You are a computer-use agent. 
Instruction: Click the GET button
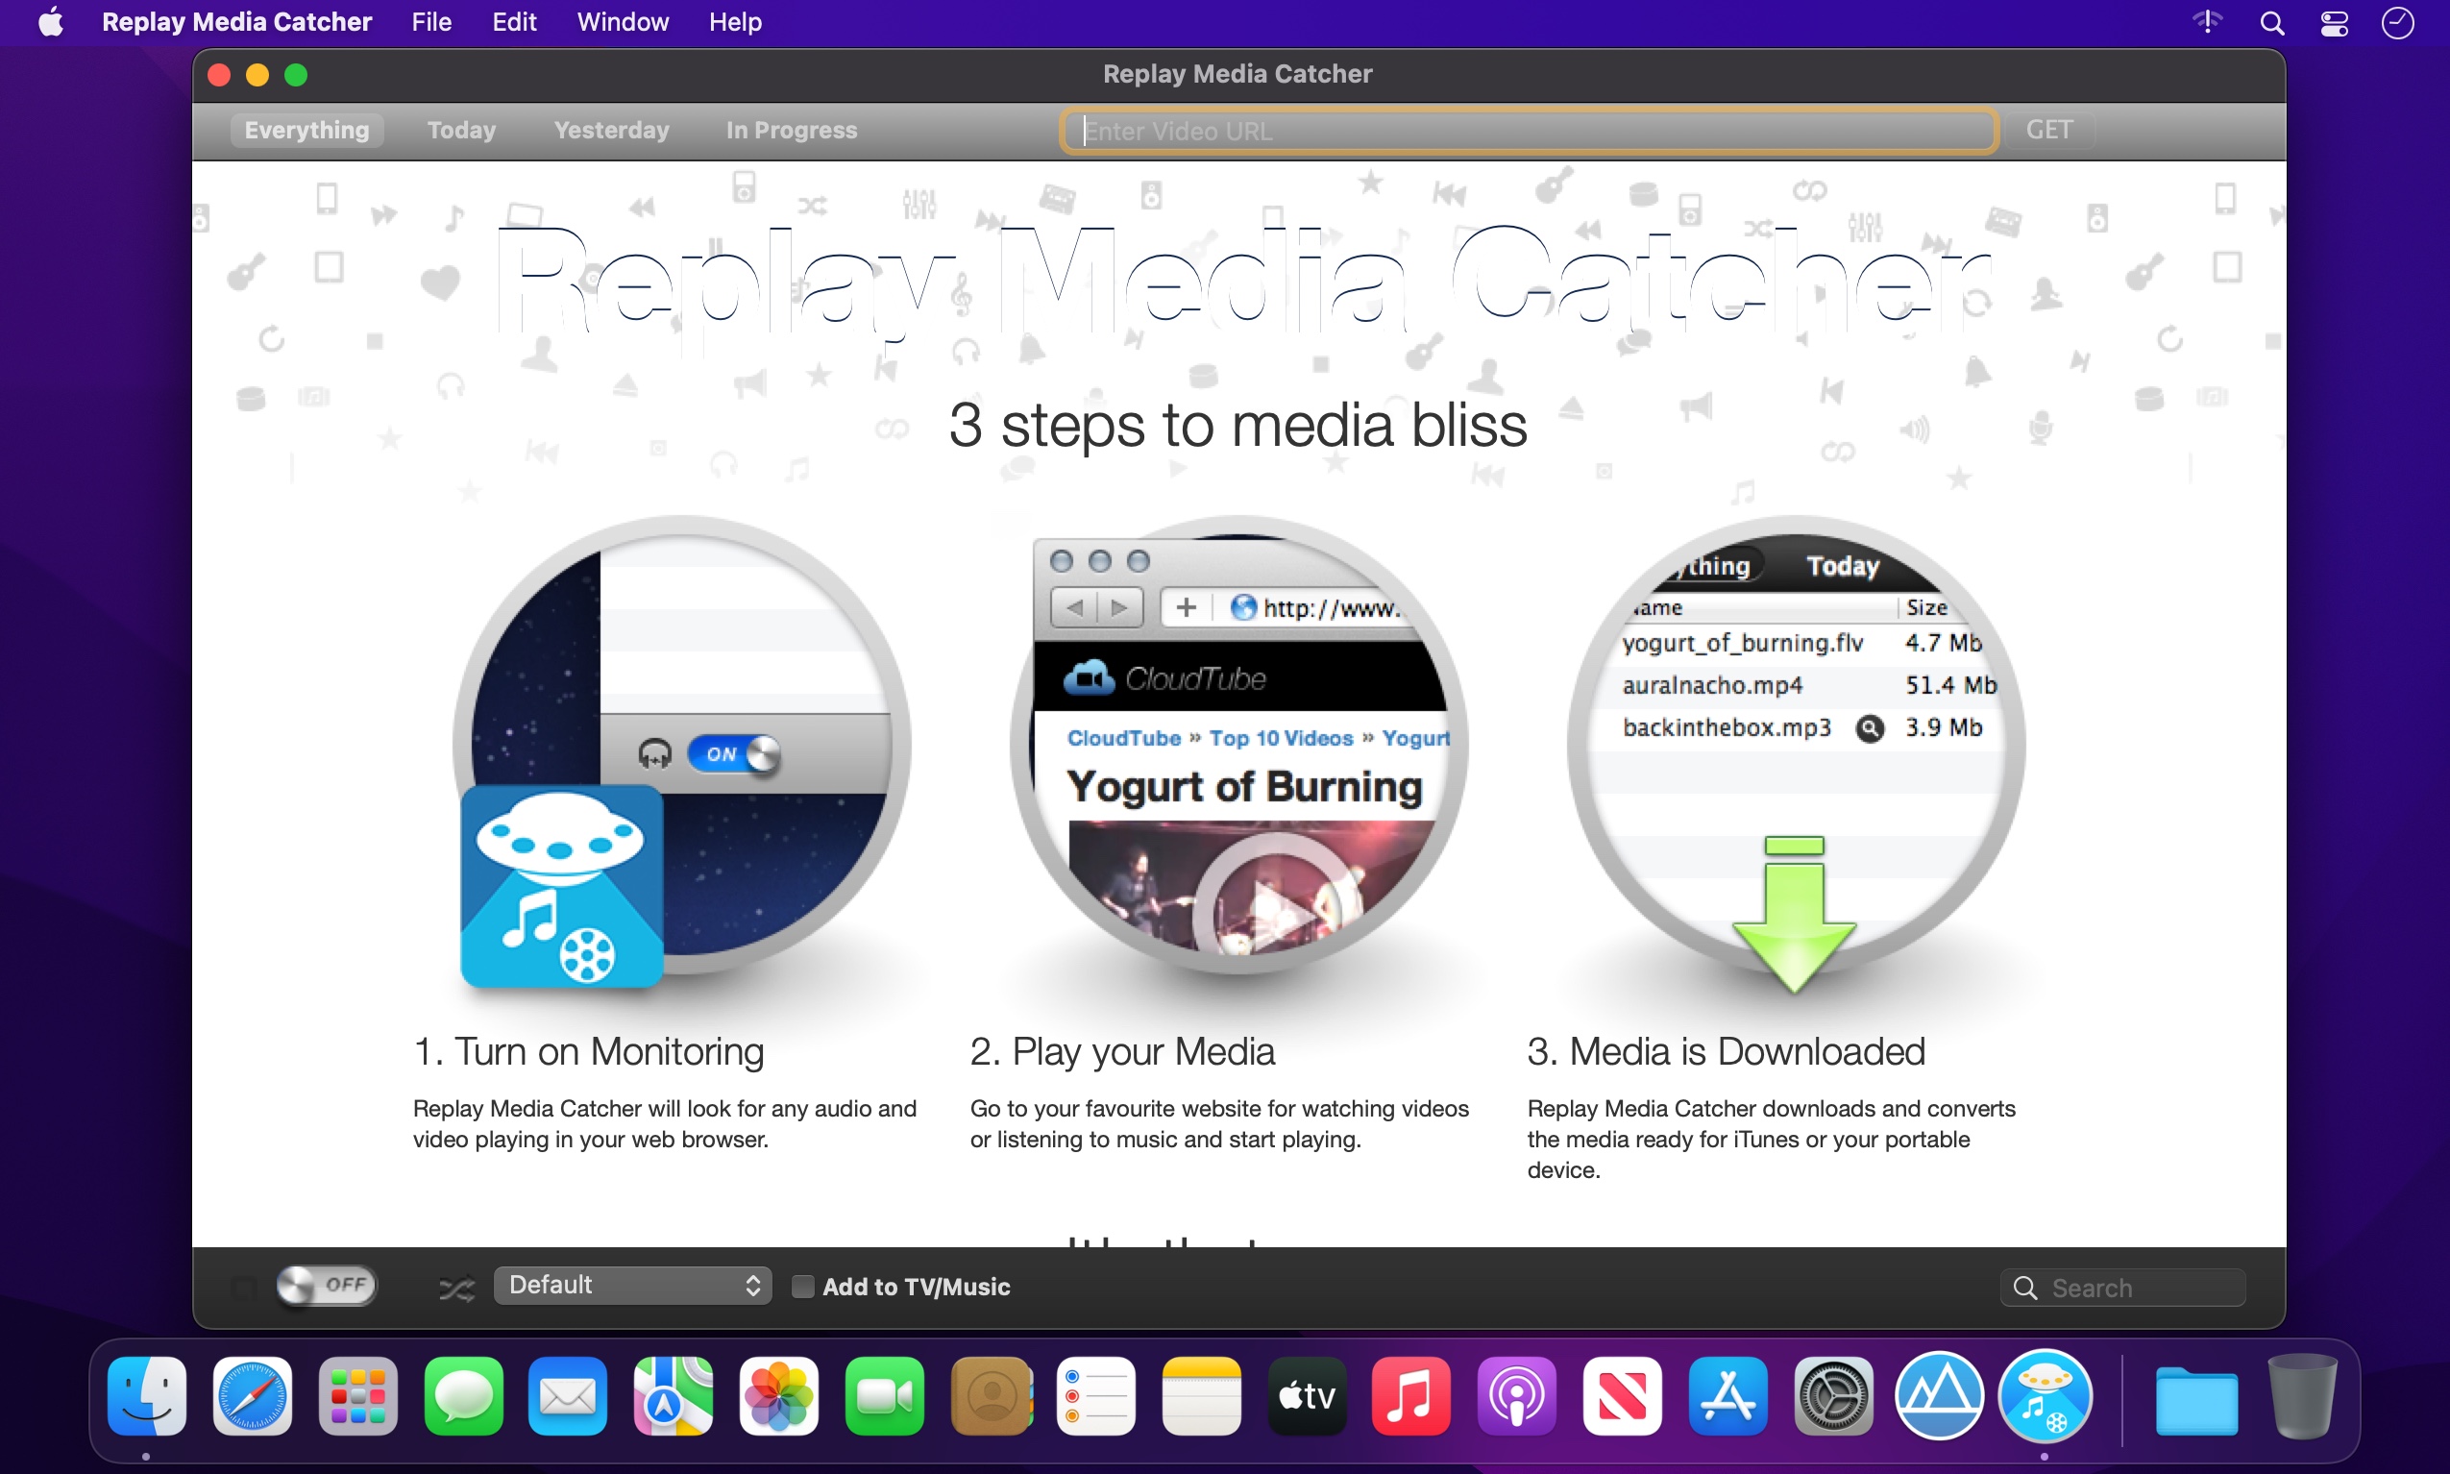tap(2048, 130)
